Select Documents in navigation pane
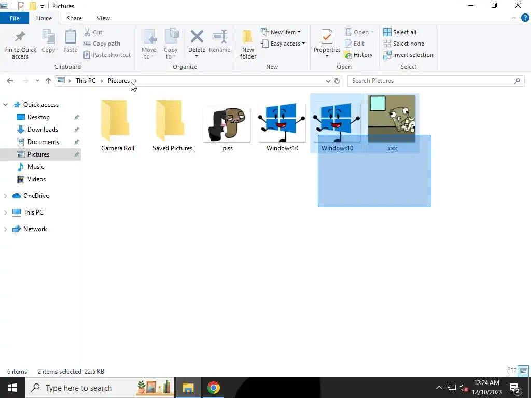Screen dimensions: 531x398 click(x=44, y=142)
